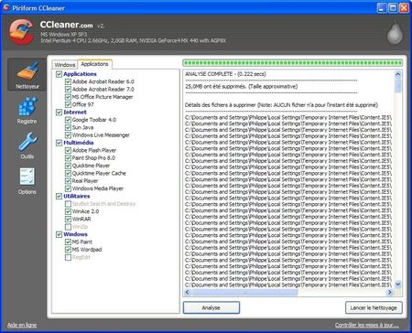412x333 pixels.
Task: Click the Analyse button
Action: click(x=211, y=307)
